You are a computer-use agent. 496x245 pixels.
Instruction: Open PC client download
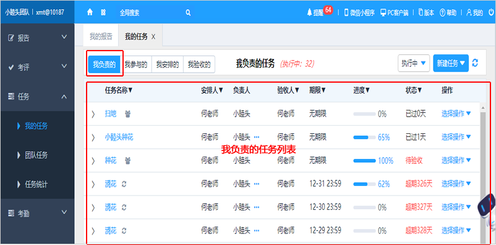[x=394, y=12]
